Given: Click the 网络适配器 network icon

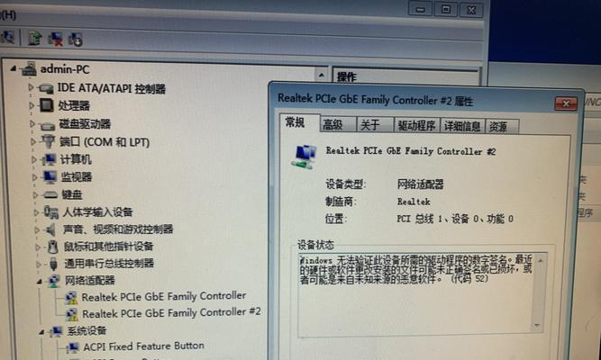Looking at the screenshot, I should click(x=54, y=281).
